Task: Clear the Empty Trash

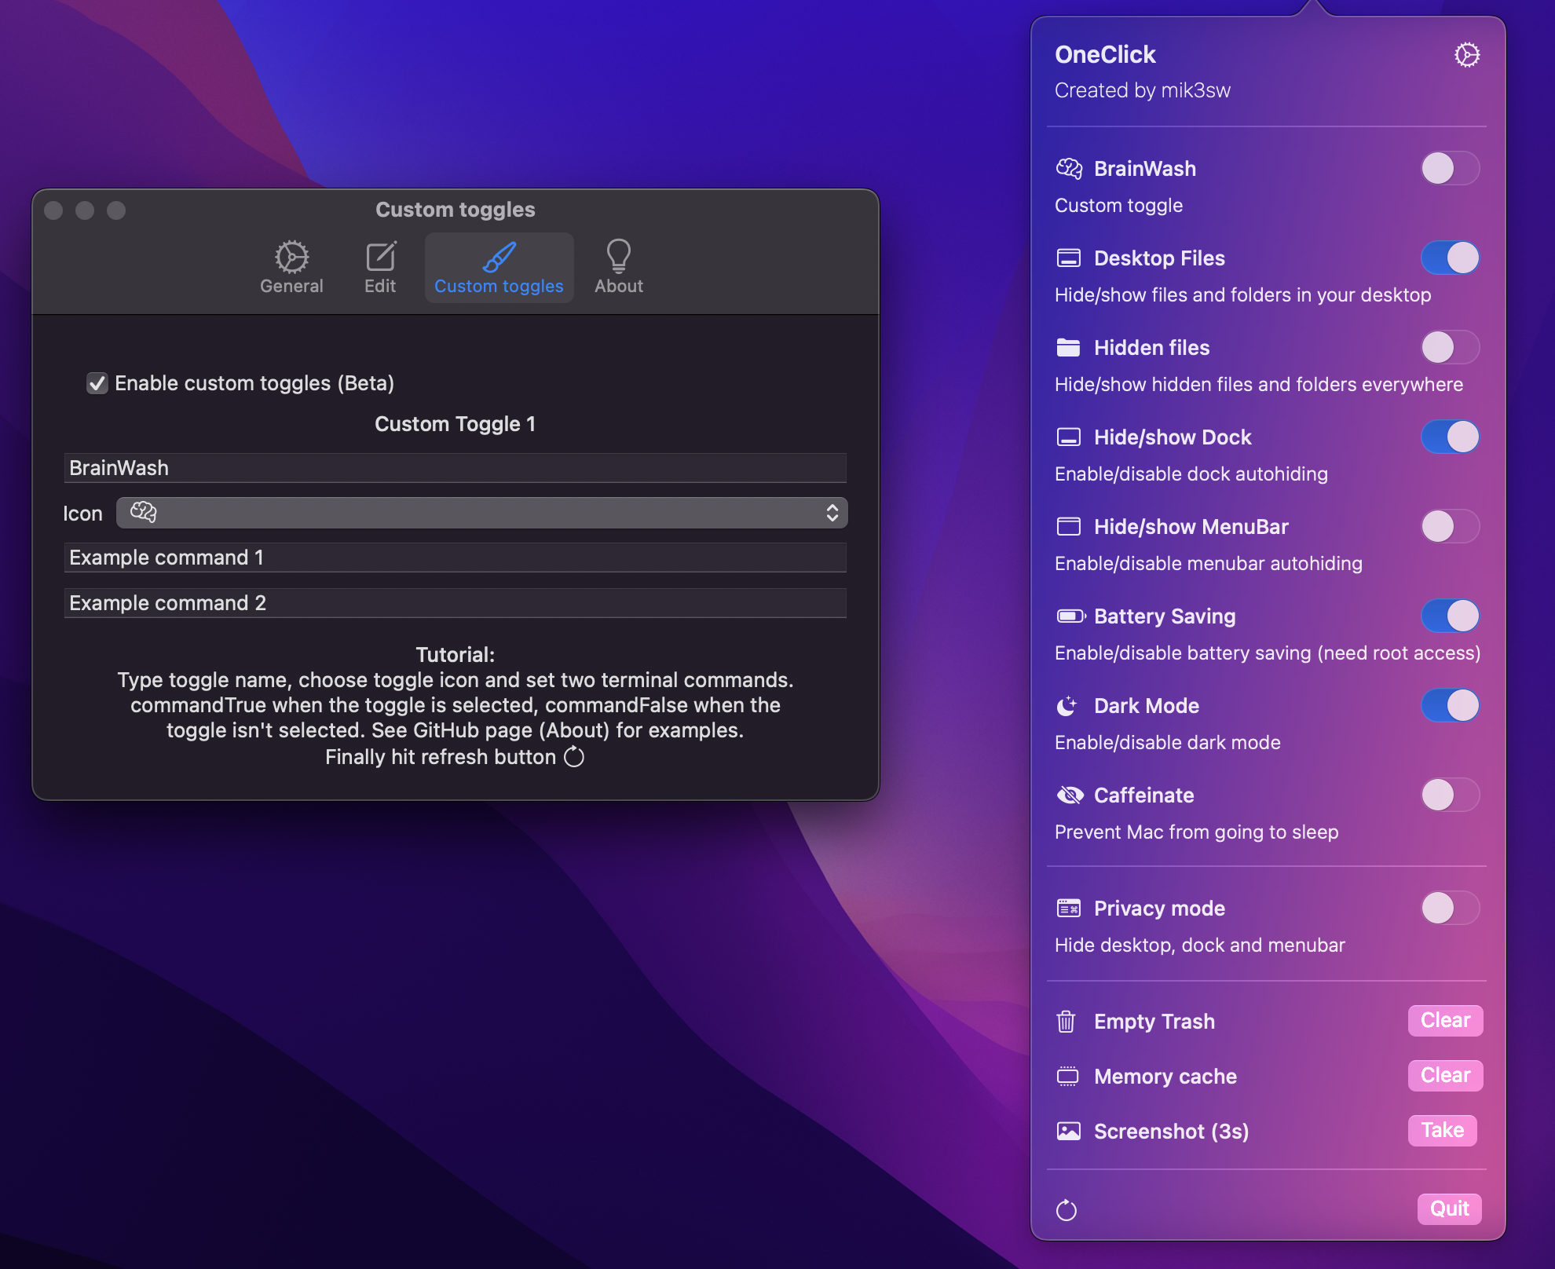Action: (x=1445, y=1021)
